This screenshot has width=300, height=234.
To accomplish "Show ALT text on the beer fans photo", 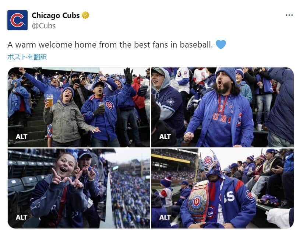I will pos(21,137).
